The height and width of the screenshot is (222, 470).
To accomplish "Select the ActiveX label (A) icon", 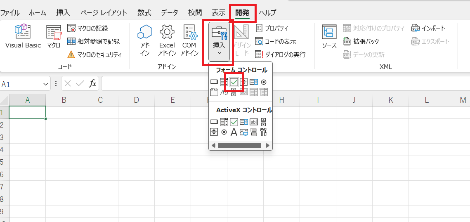I will (x=234, y=132).
